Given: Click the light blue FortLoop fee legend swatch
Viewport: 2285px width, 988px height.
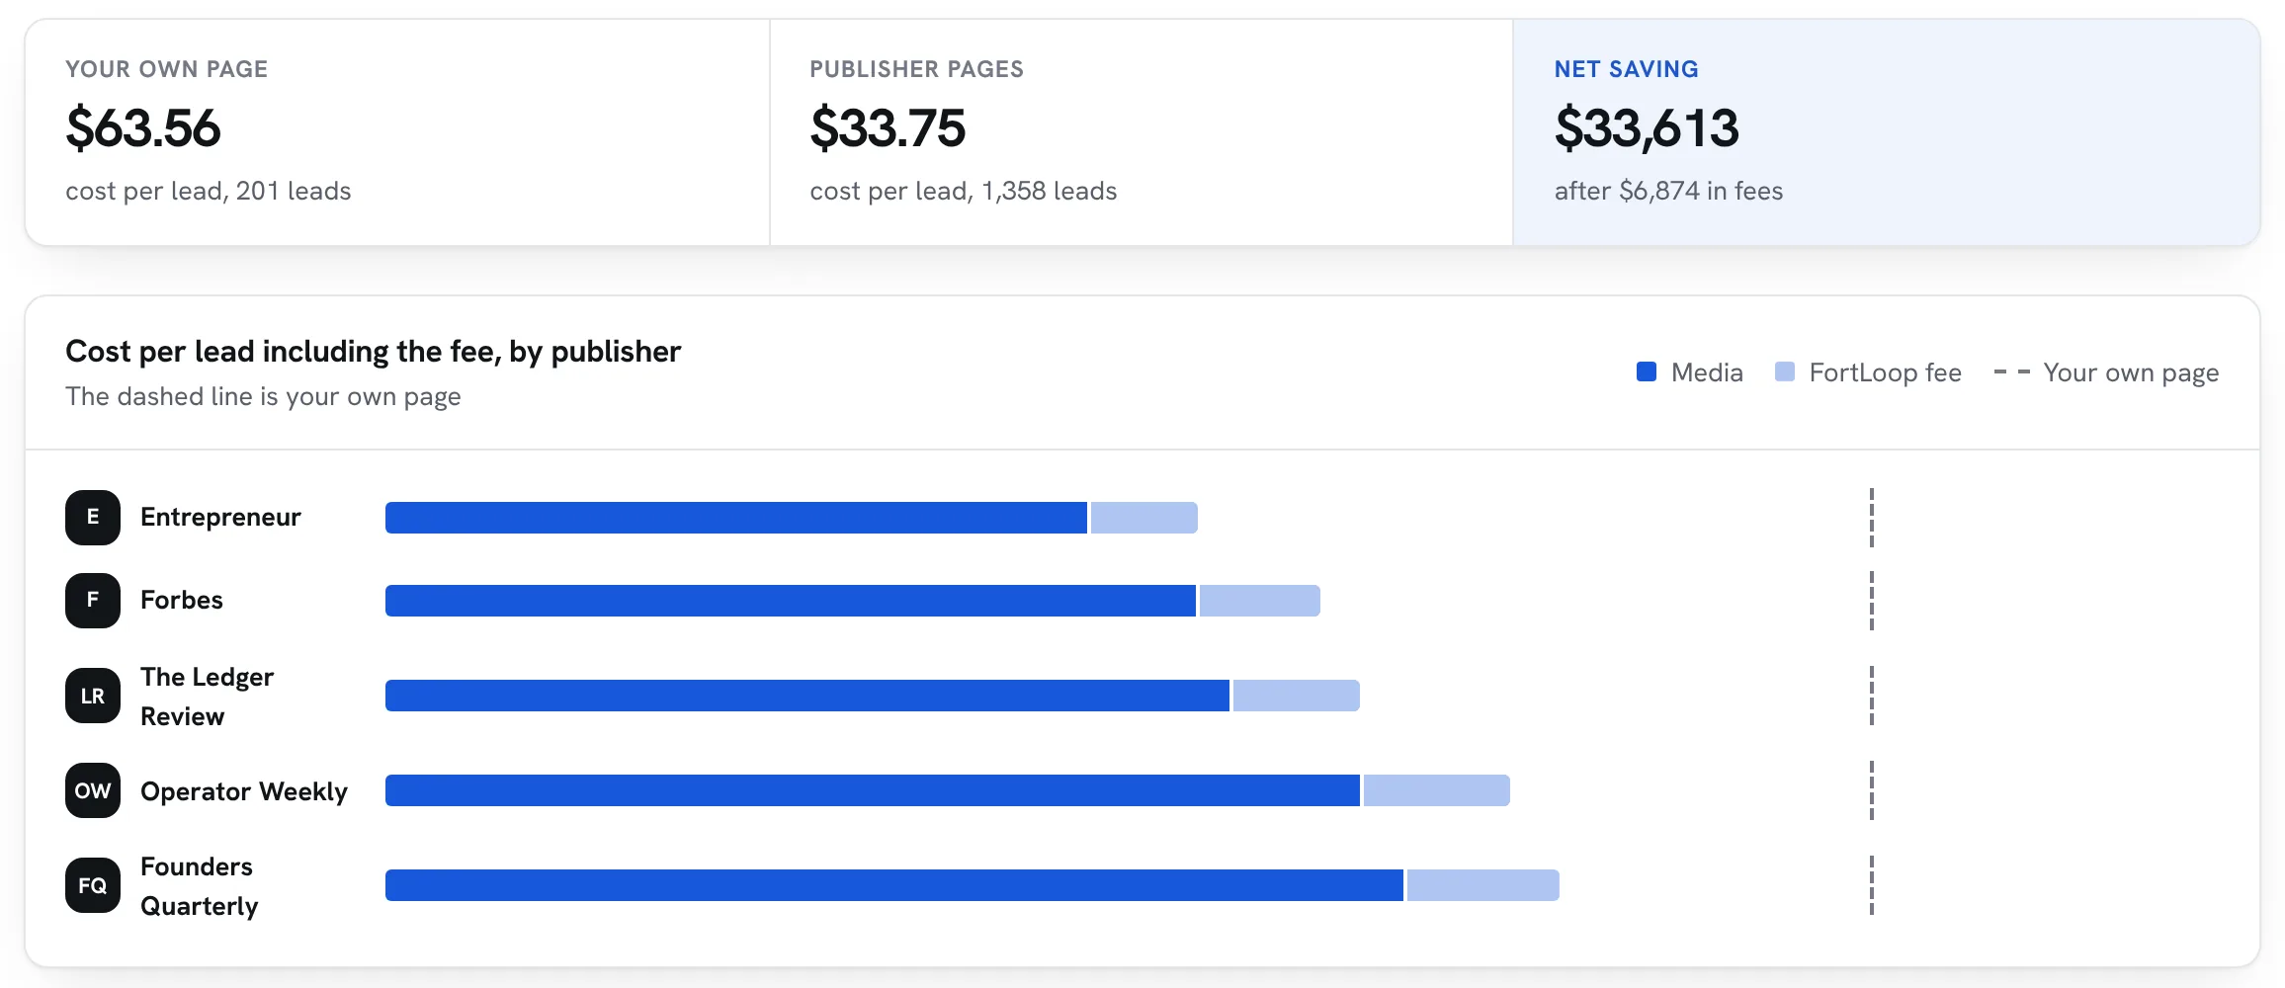Looking at the screenshot, I should click(1785, 372).
